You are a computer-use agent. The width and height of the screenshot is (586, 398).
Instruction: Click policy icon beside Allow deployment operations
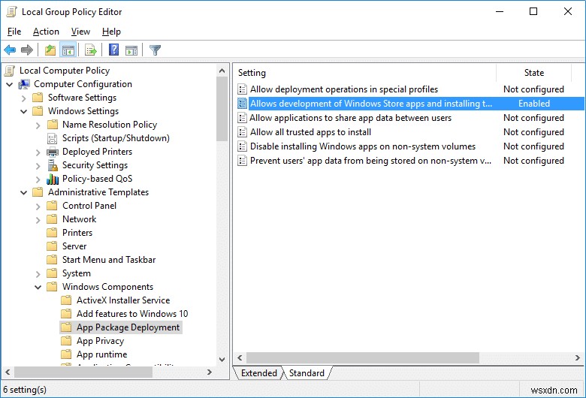242,89
